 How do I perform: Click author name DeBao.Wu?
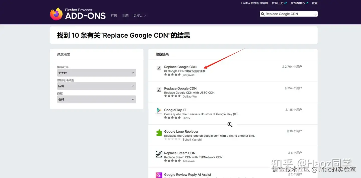(190, 97)
